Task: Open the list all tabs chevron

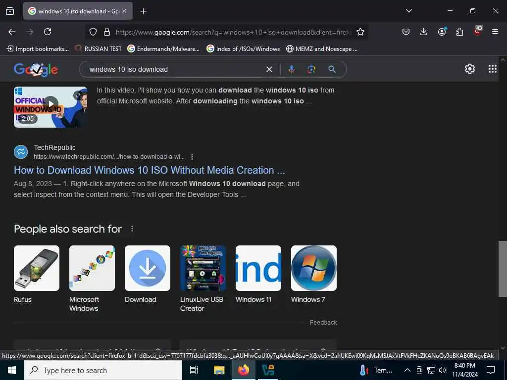Action: pyautogui.click(x=408, y=11)
